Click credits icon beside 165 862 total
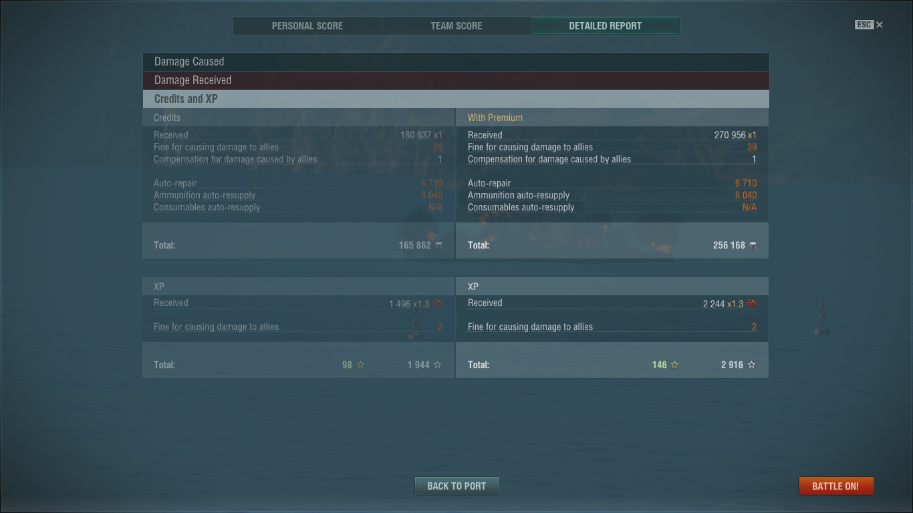Viewport: 913px width, 513px height. click(x=438, y=245)
